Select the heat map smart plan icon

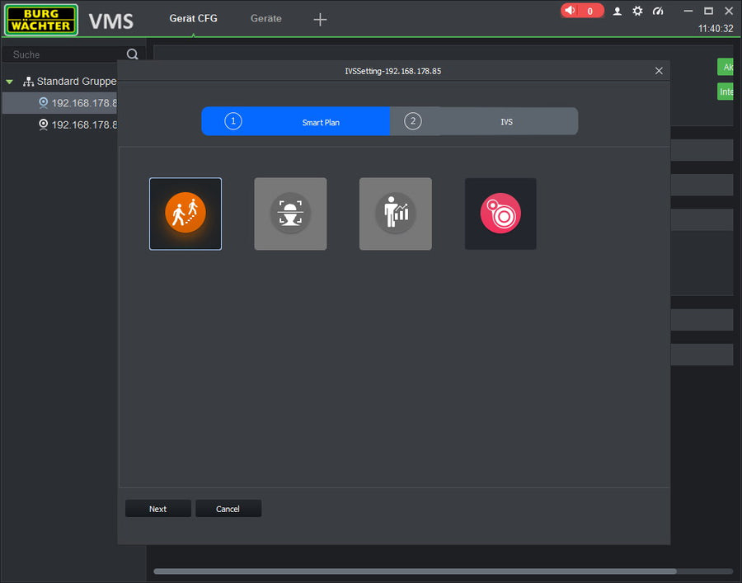tap(500, 214)
